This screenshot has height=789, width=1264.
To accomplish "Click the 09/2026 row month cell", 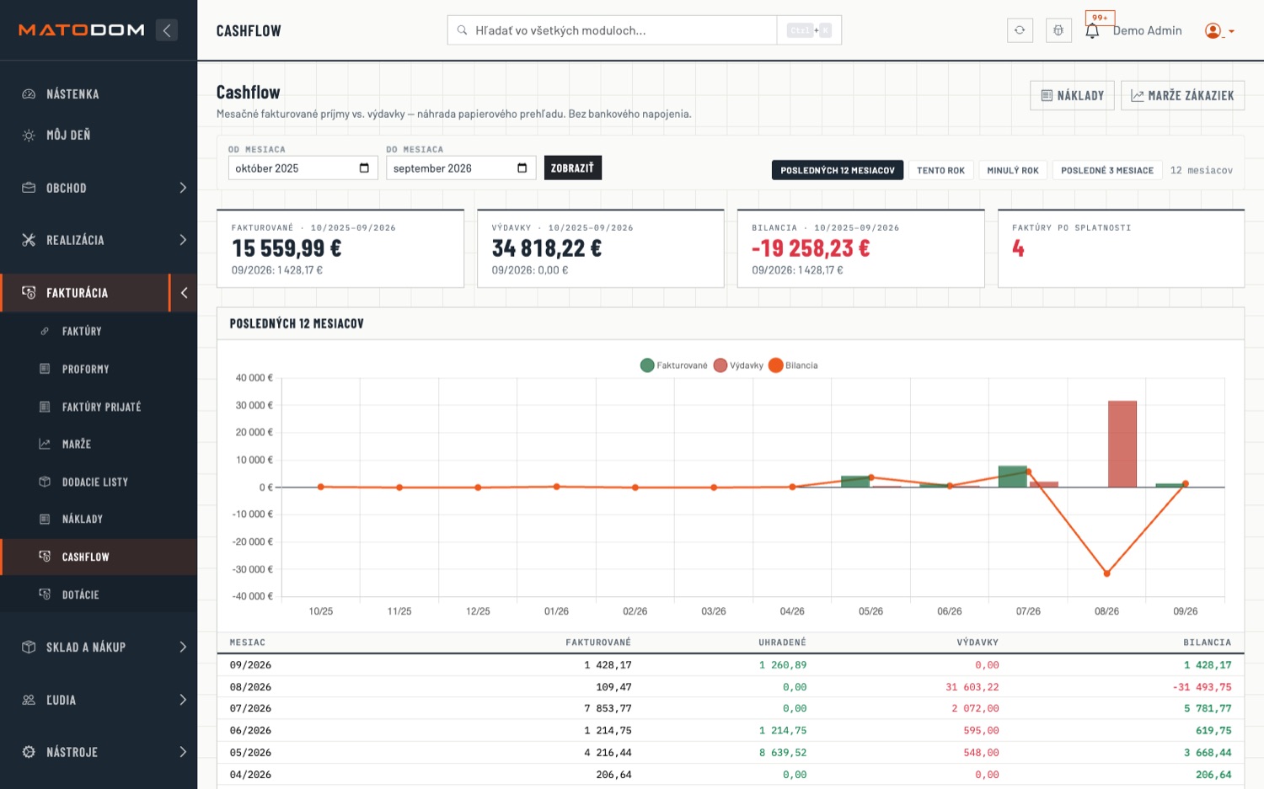I will [x=250, y=664].
